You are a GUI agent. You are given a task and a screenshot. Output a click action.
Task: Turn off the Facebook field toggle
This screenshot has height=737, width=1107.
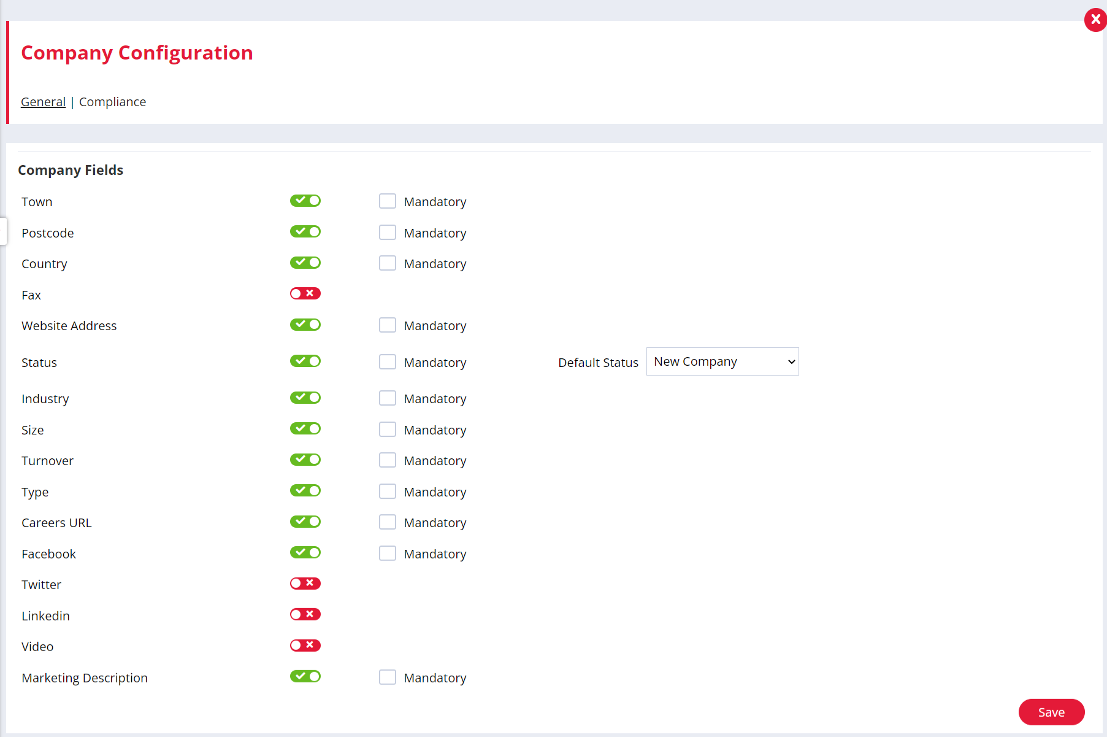tap(305, 552)
